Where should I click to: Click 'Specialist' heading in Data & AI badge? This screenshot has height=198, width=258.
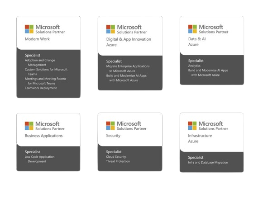(x=196, y=61)
